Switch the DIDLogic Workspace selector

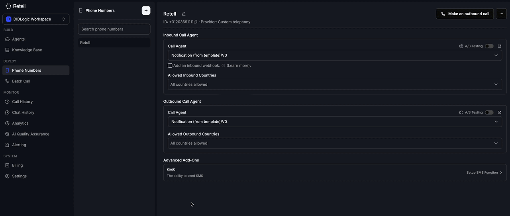tap(36, 19)
